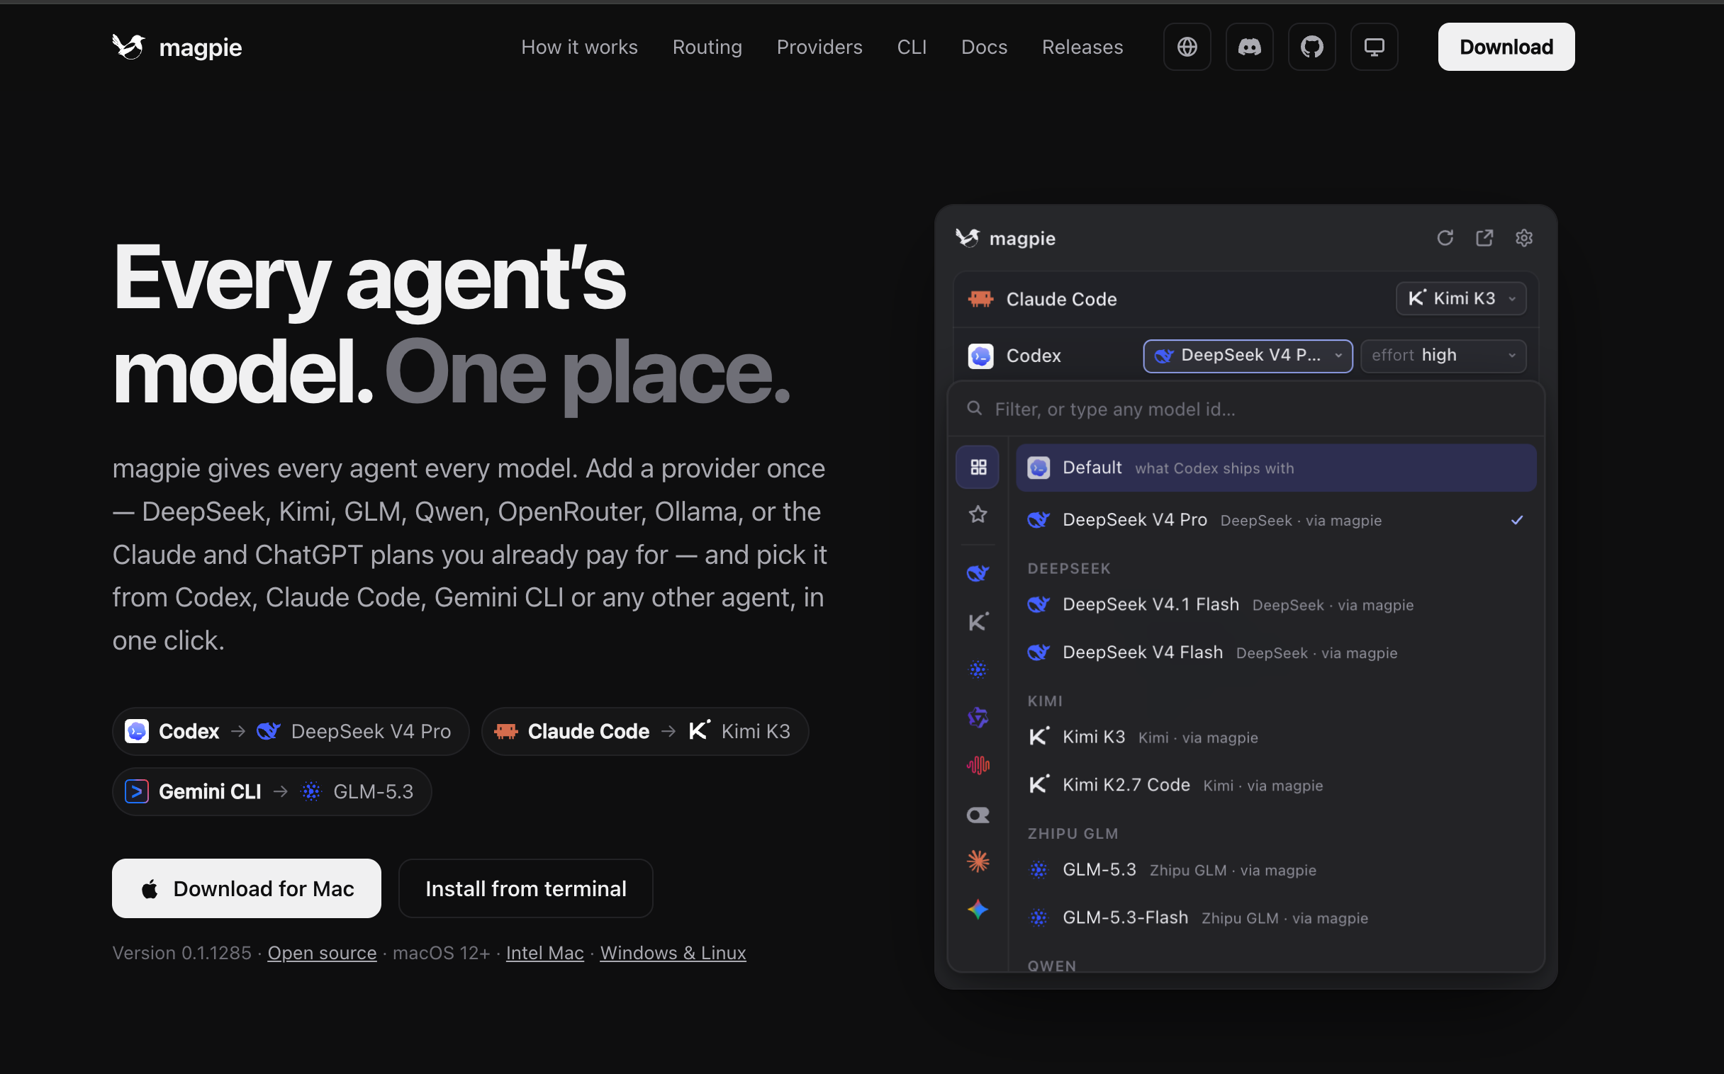Open the Providers nav item
Viewport: 1724px width, 1074px height.
tap(819, 47)
